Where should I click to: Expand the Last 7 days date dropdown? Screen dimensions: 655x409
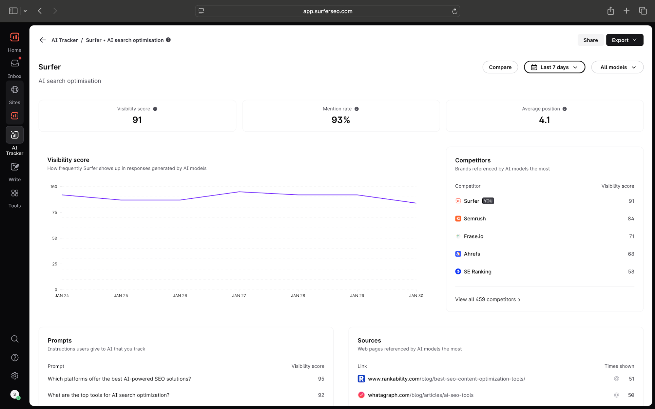(x=554, y=67)
